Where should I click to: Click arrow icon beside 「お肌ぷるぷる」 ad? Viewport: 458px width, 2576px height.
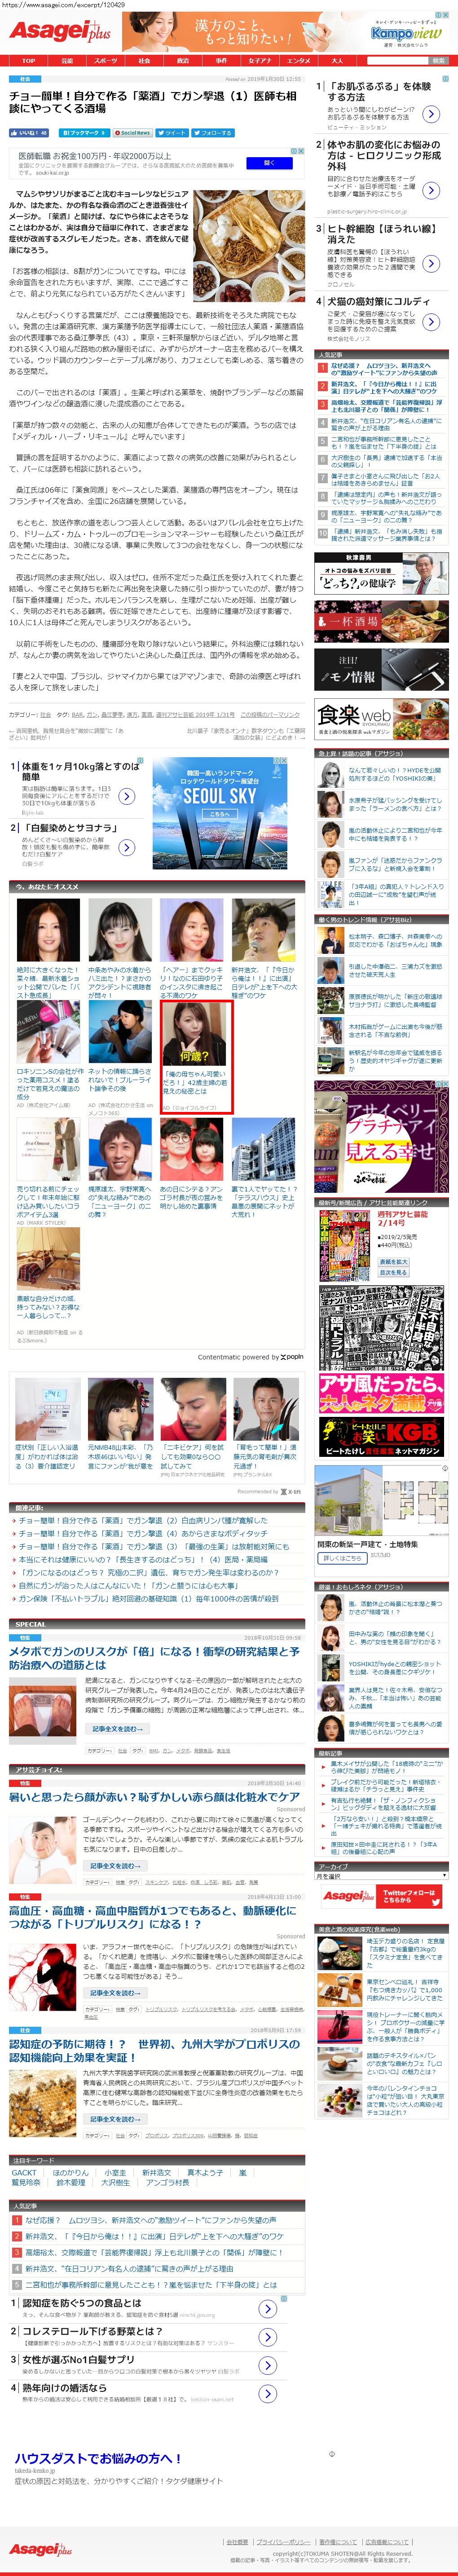click(431, 114)
